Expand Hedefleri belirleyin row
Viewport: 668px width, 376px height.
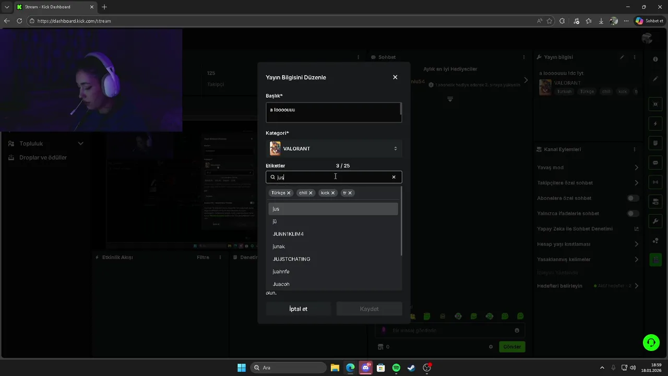pos(636,286)
